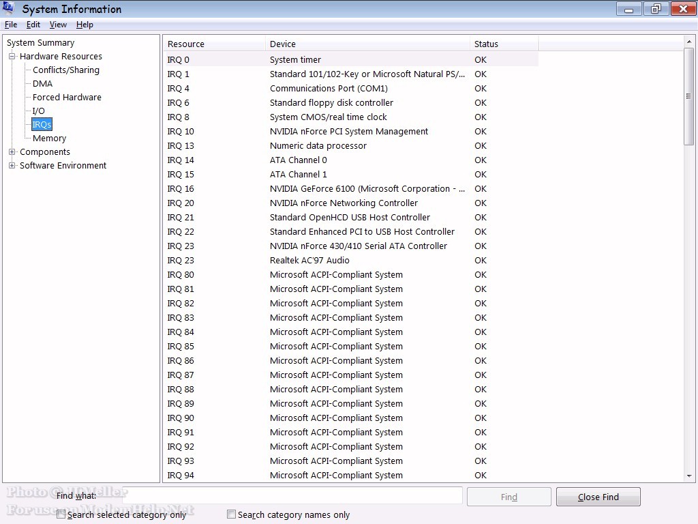This screenshot has width=698, height=524.
Task: Select NVIDIA nForce PCI System Management row
Action: pyautogui.click(x=351, y=132)
